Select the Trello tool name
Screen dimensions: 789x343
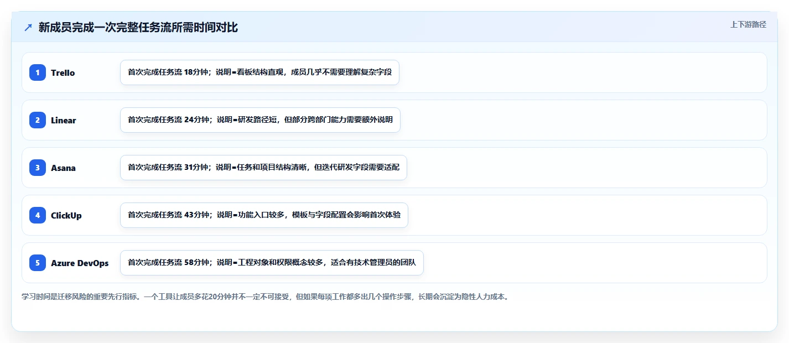[x=63, y=73]
